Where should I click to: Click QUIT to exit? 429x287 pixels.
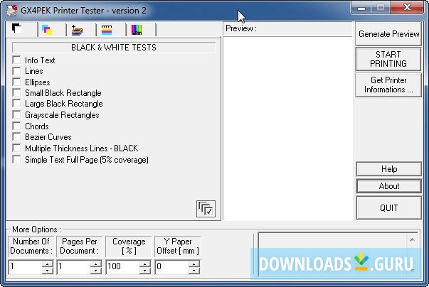point(388,208)
